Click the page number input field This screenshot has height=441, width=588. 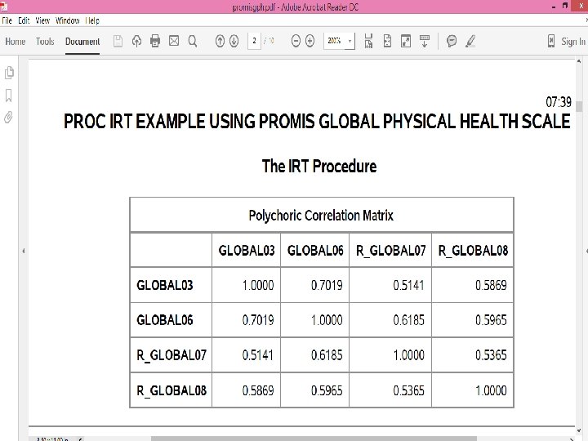(x=254, y=41)
